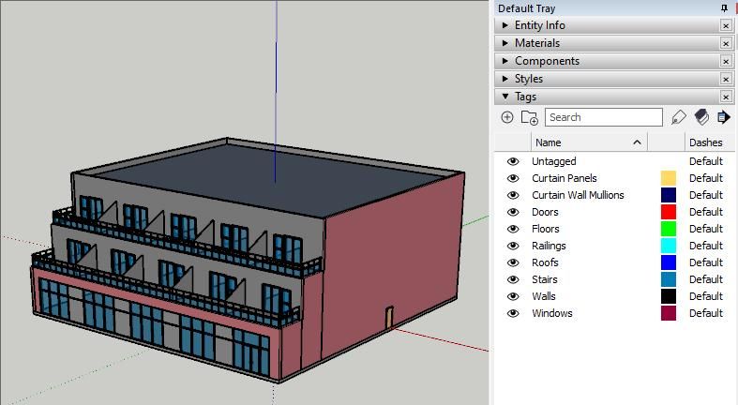Open Stairs teal-blue color swatch
The width and height of the screenshot is (738, 405).
point(669,279)
